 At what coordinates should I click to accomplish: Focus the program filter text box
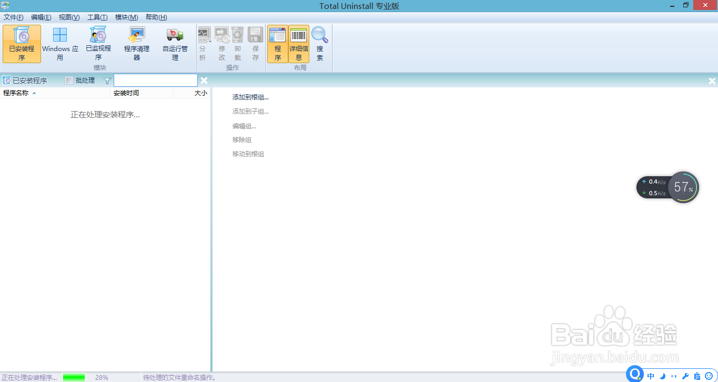click(x=156, y=81)
